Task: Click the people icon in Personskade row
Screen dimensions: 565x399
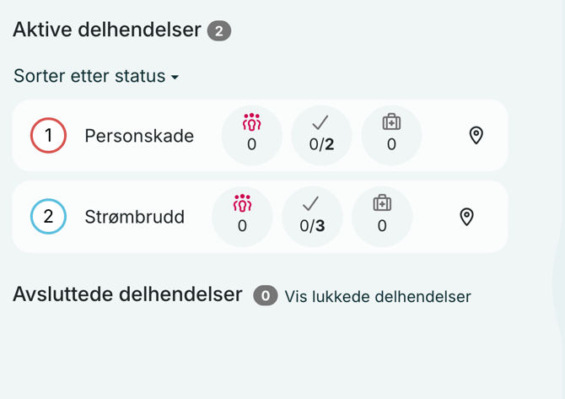Action: [x=251, y=122]
